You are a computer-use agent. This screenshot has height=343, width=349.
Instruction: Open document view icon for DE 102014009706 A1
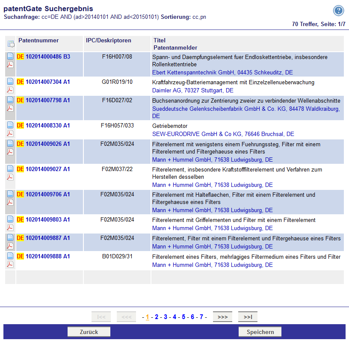tap(10, 194)
